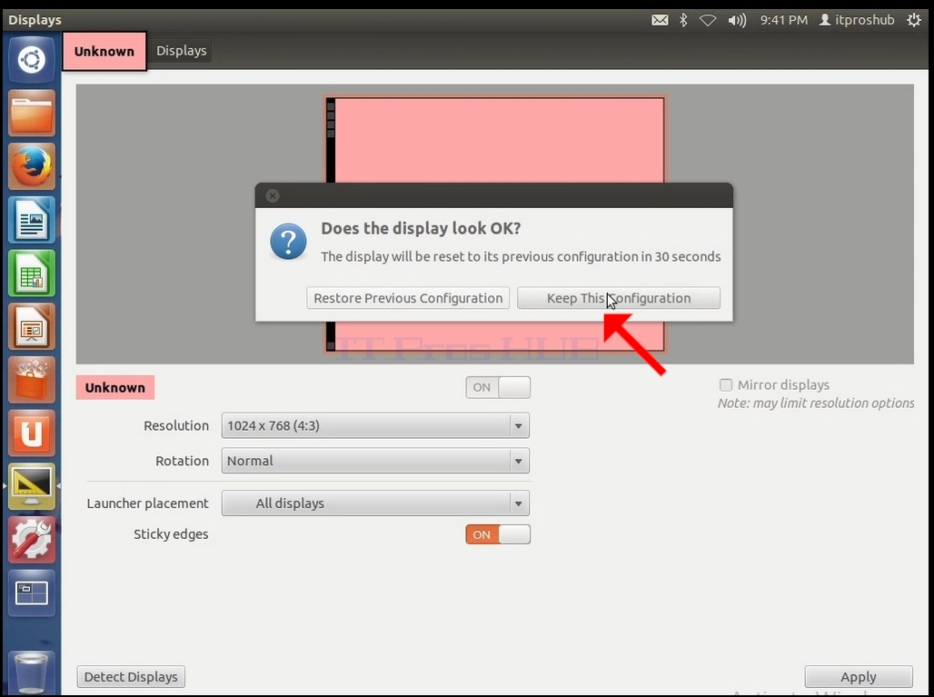The height and width of the screenshot is (697, 934).
Task: Open the network Wi-Fi indicator
Action: [708, 20]
